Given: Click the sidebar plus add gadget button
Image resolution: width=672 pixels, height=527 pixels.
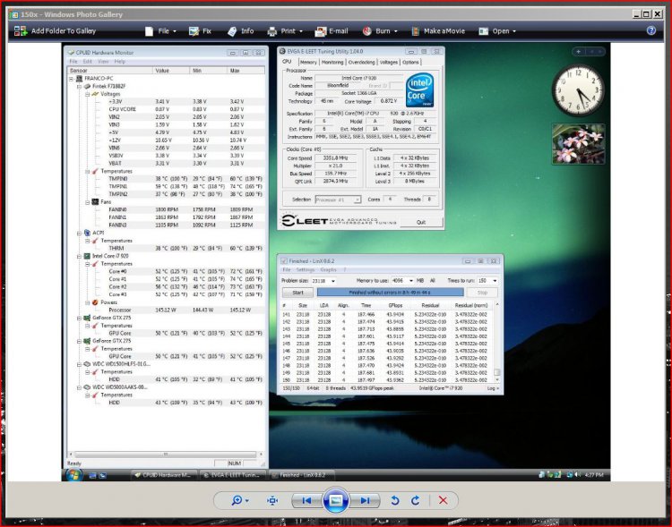Looking at the screenshot, I should point(579,52).
